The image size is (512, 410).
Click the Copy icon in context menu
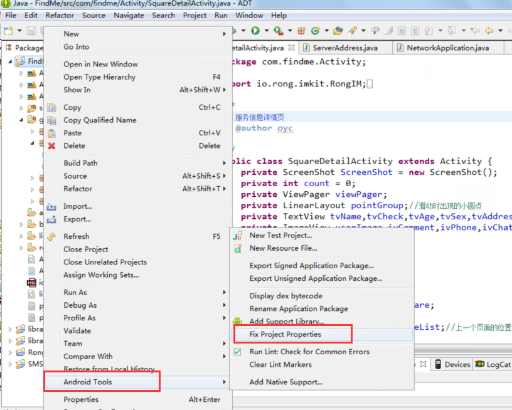pos(51,108)
